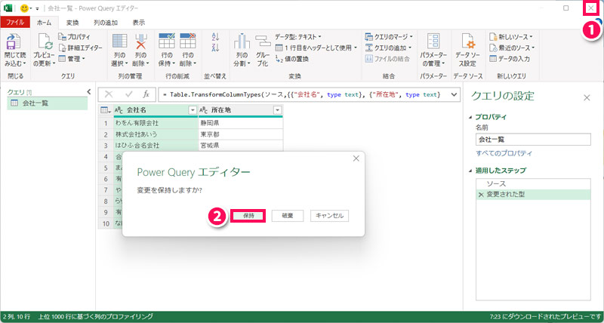Select the ソース applied step
604x323 pixels.
click(x=533, y=184)
